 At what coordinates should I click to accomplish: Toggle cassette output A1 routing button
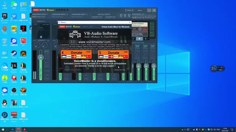pos(152,23)
